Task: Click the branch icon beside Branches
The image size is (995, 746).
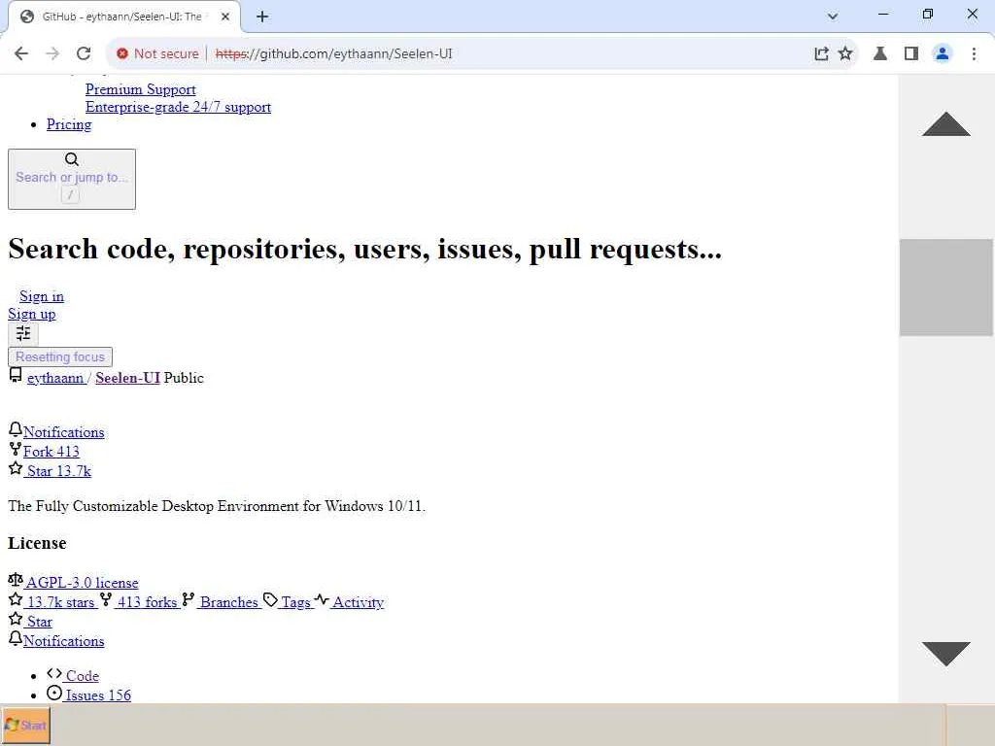Action: pos(189,599)
